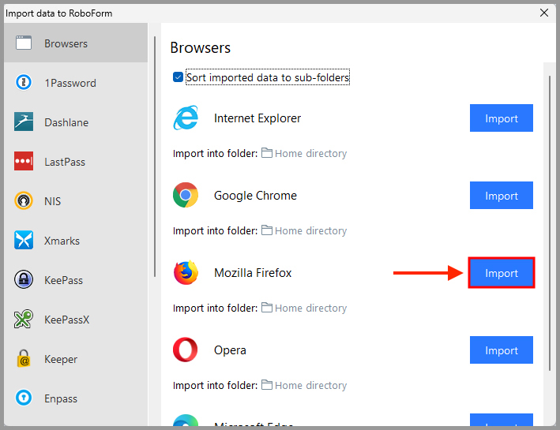This screenshot has width=560, height=430.
Task: Click the 1Password icon in sidebar
Action: (x=24, y=83)
